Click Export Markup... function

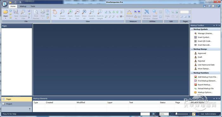(x=205, y=85)
